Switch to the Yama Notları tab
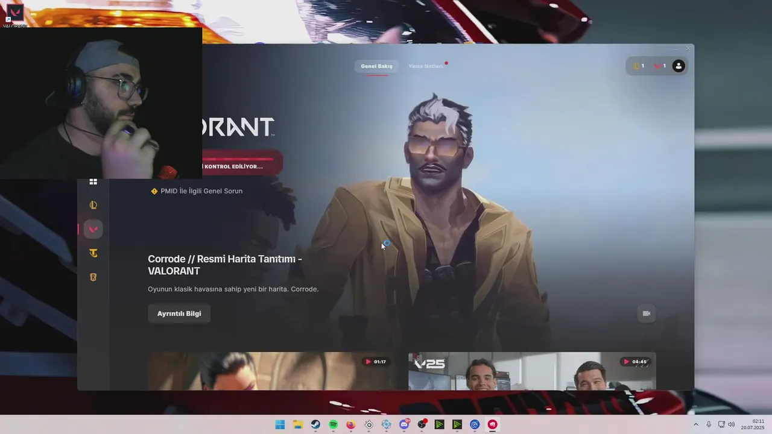The image size is (772, 434). tap(426, 66)
